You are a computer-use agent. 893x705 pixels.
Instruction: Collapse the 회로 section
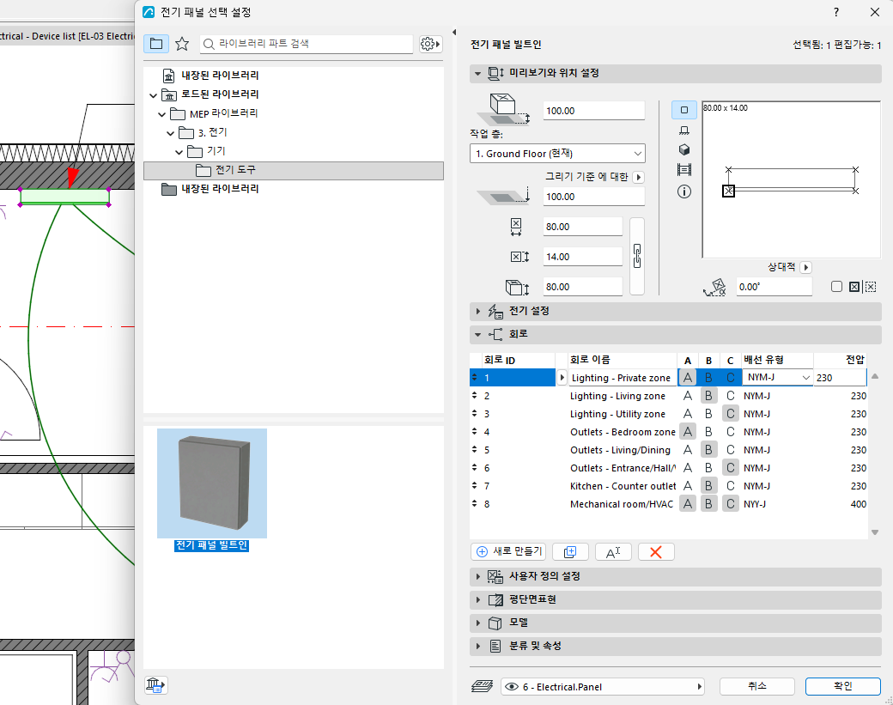(477, 334)
